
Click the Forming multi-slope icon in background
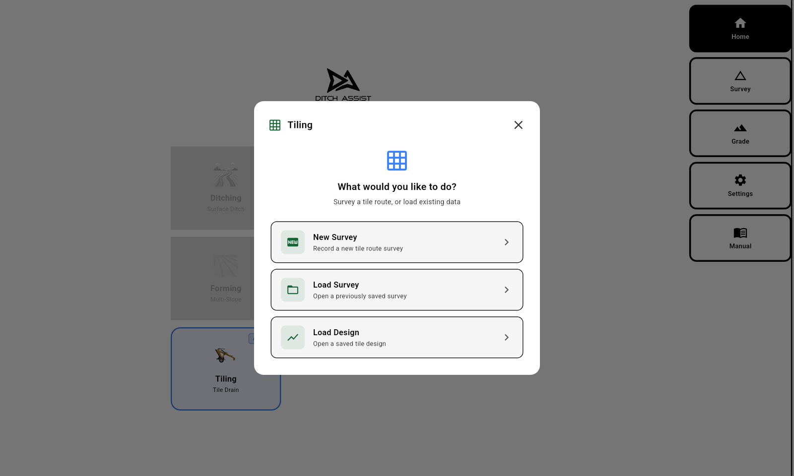click(x=226, y=266)
